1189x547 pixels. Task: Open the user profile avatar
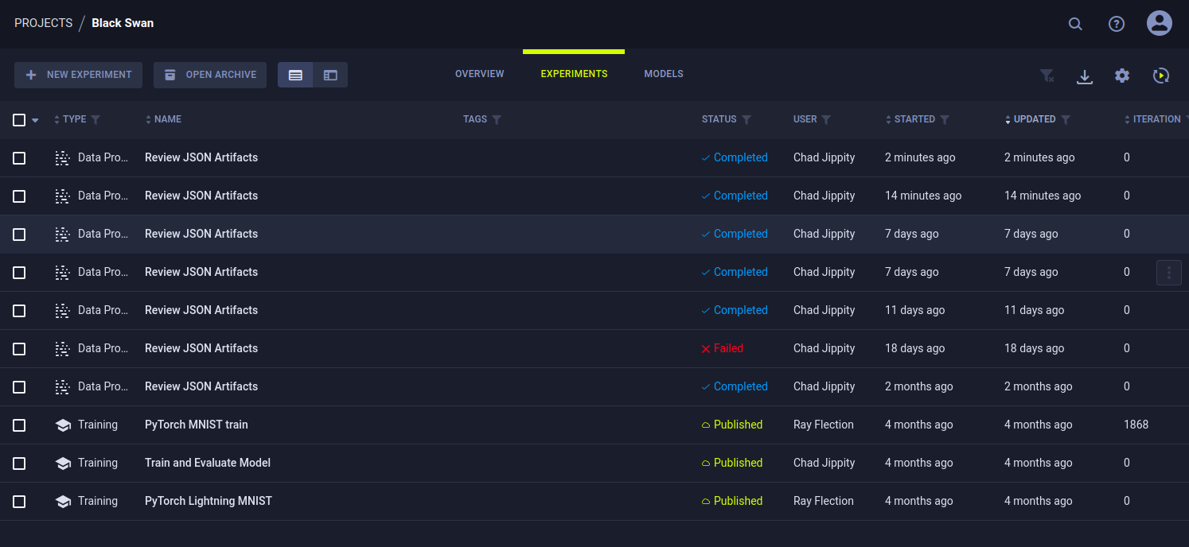[1159, 23]
